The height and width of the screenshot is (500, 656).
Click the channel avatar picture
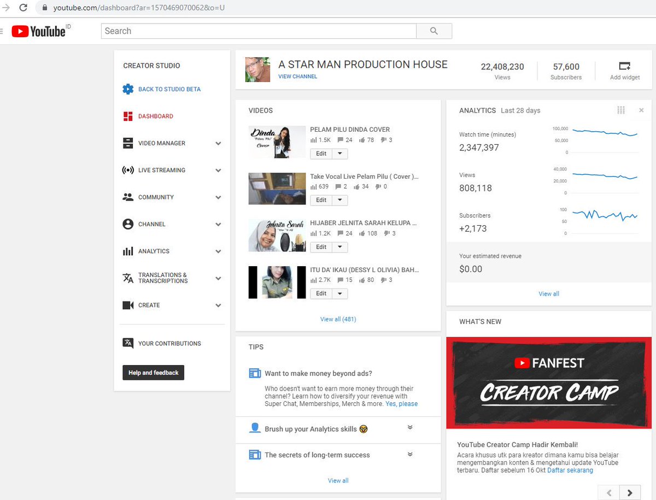point(257,69)
